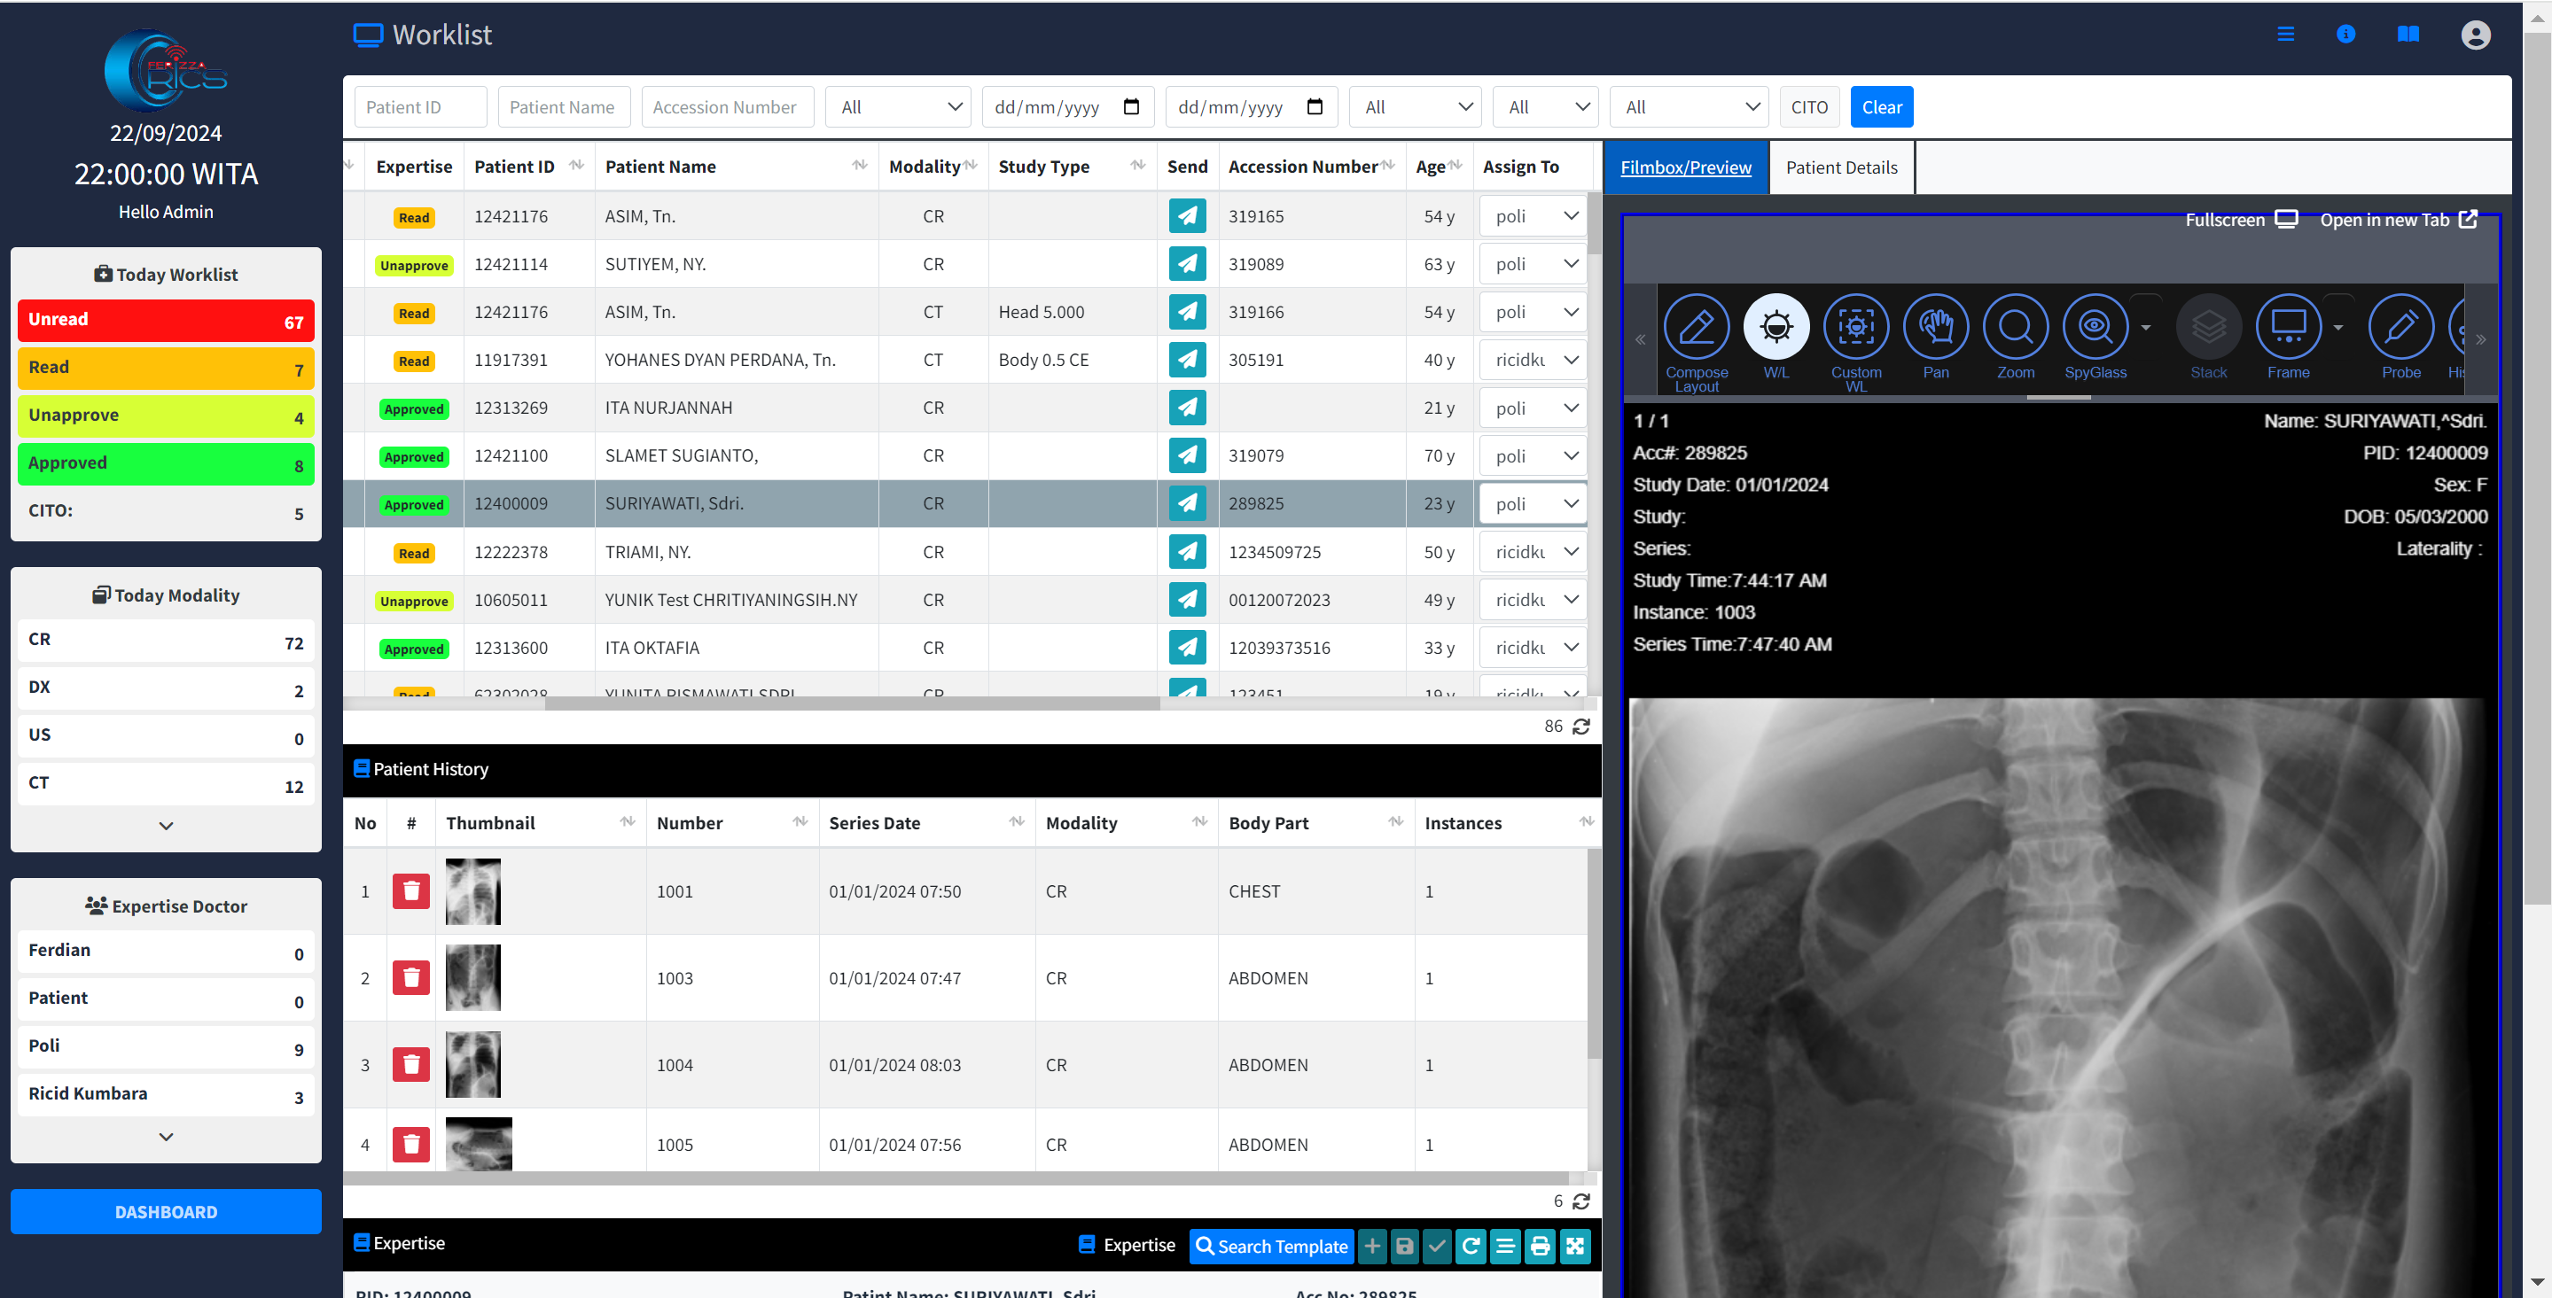Expand the expertise editor to fullscreen
Image resolution: width=2552 pixels, height=1298 pixels.
(x=1574, y=1246)
